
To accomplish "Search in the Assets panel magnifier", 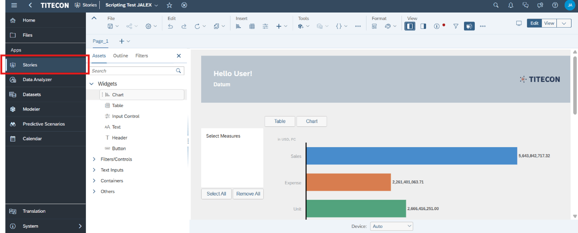I will coord(179,71).
